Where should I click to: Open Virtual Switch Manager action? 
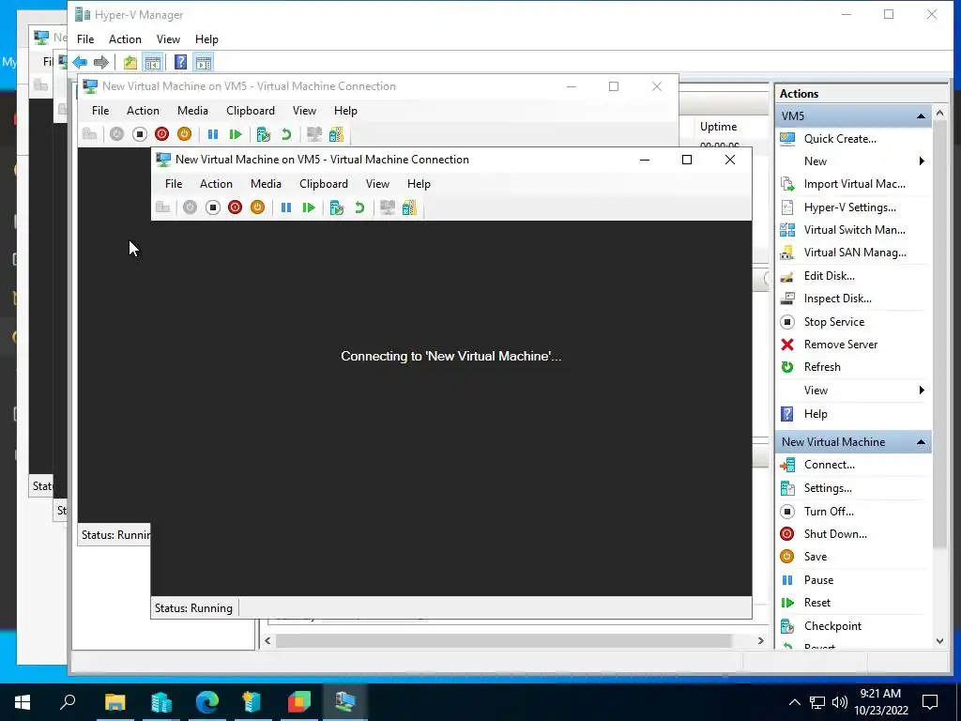tap(854, 230)
